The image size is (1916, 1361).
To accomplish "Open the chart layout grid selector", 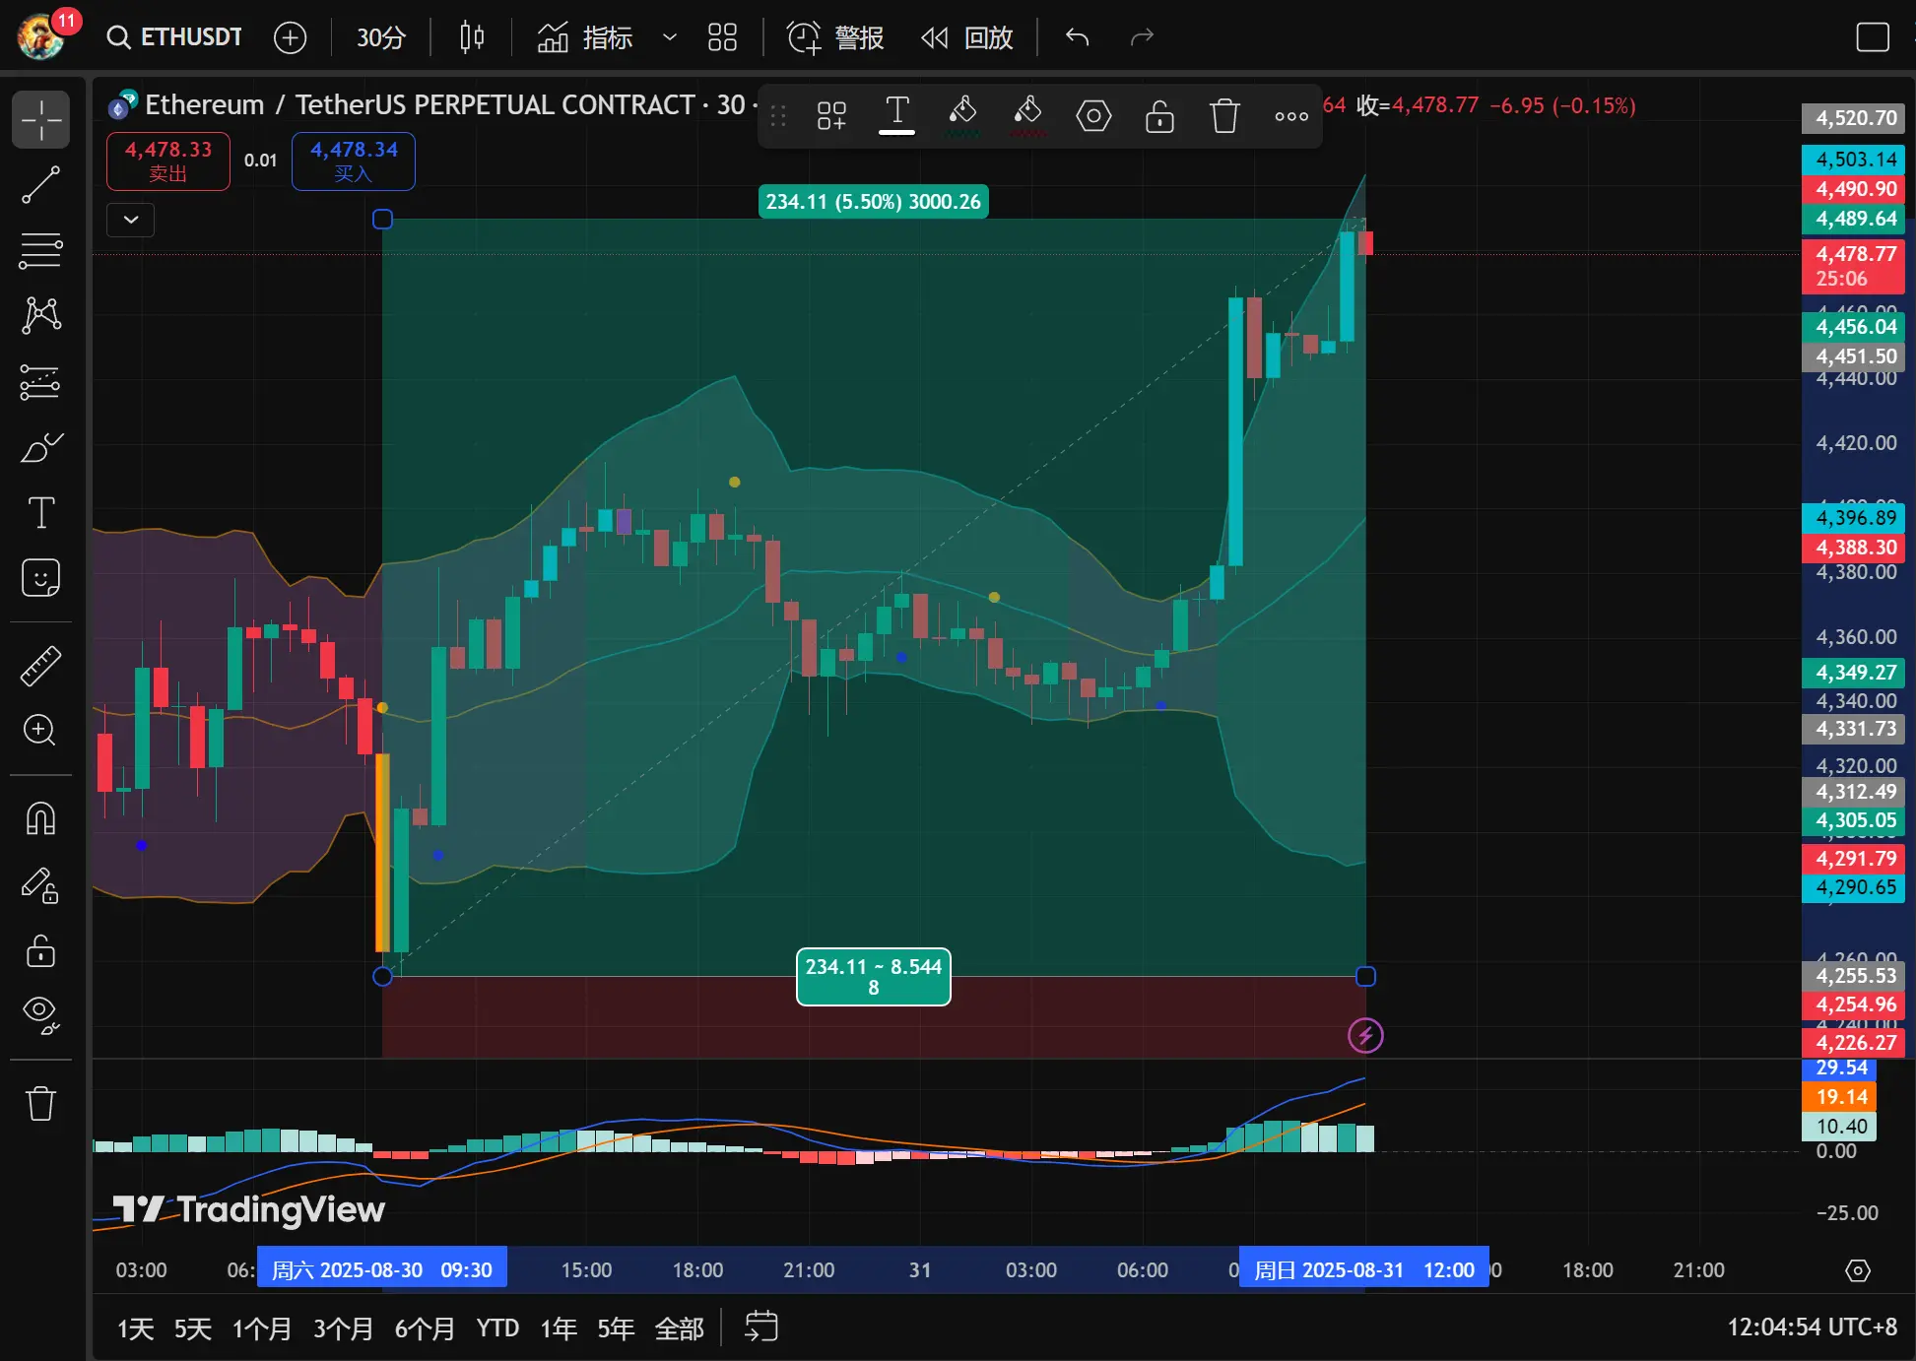I will 722,37.
